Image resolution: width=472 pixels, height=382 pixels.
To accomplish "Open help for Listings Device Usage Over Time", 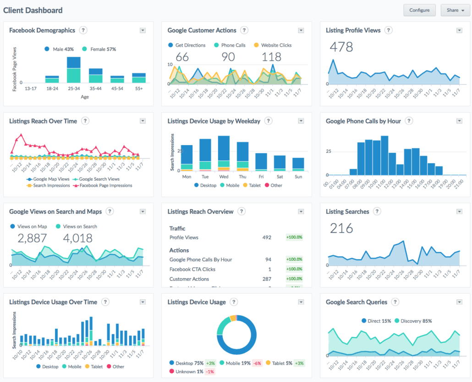I will [x=105, y=302].
